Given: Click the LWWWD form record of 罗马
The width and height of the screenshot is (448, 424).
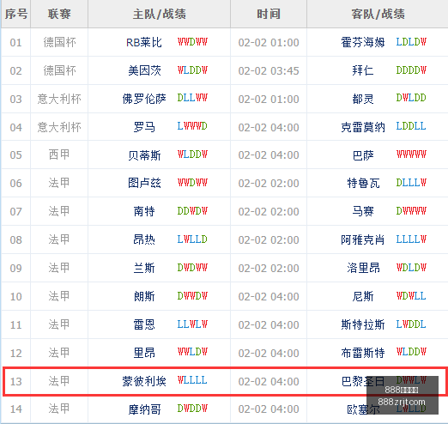Looking at the screenshot, I should [x=192, y=126].
